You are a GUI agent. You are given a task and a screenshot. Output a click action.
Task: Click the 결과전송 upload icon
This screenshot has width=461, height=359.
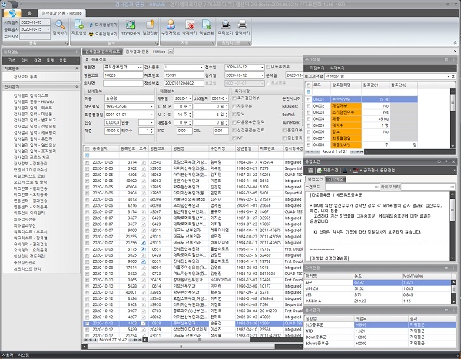pos(151,25)
